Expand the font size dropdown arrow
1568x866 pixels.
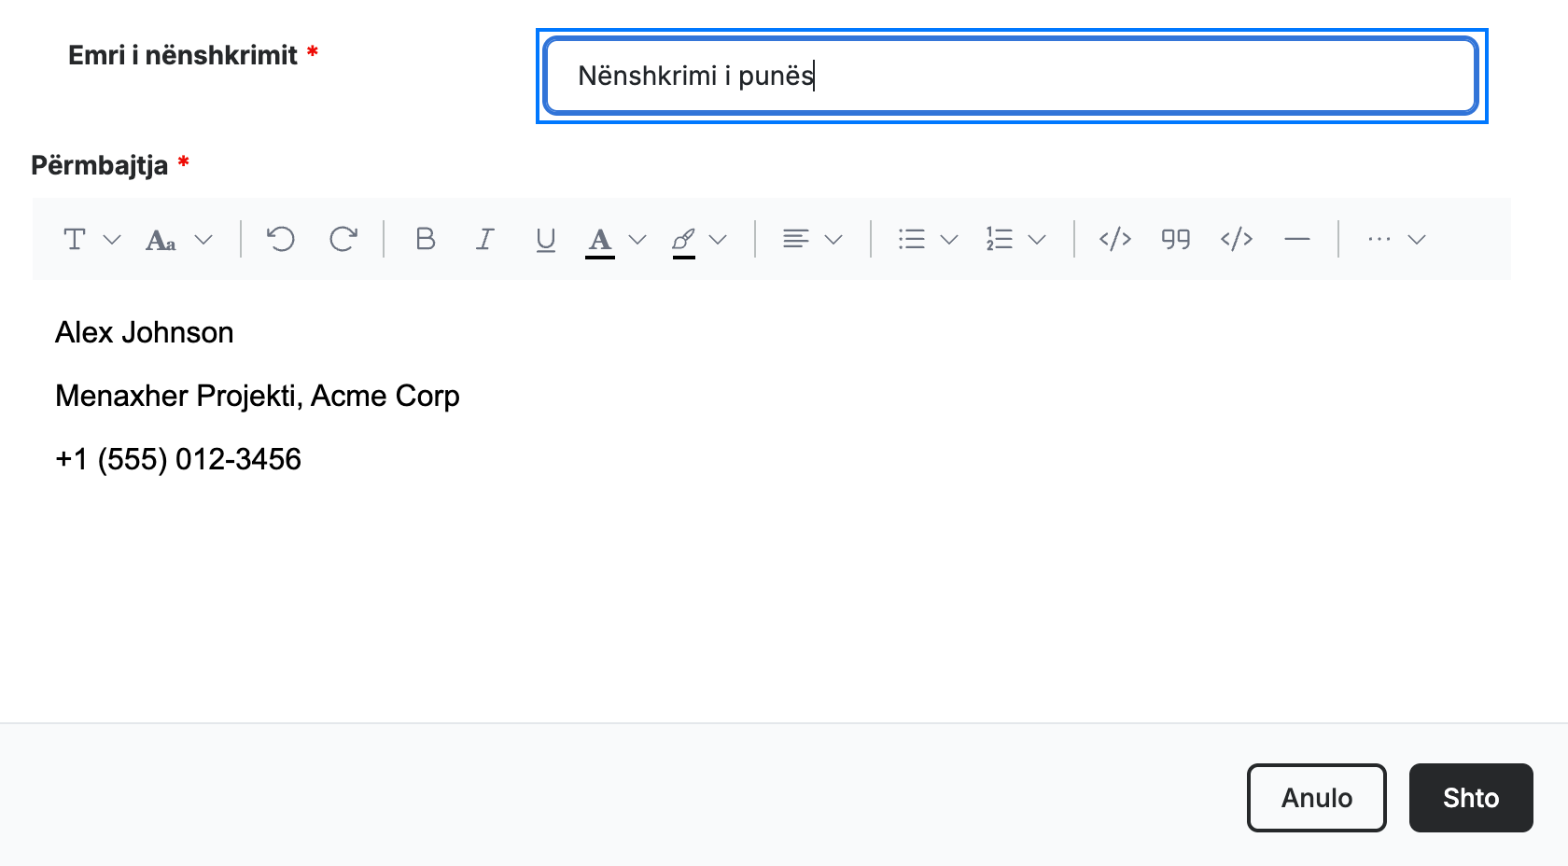click(203, 240)
